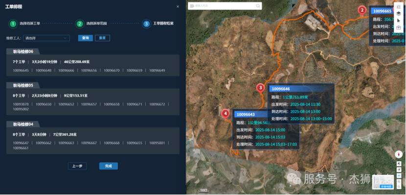
Task: Open the menu icon left of search input
Action: pos(192,6)
